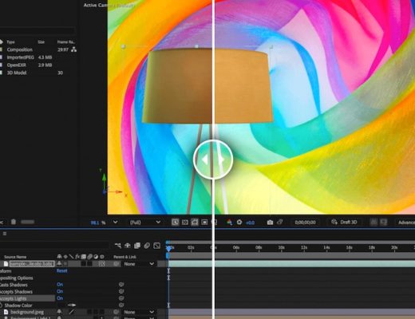Toggle the shy switch on the 3D model layer
Image resolution: width=415 pixels, height=319 pixels.
pyautogui.click(x=59, y=263)
